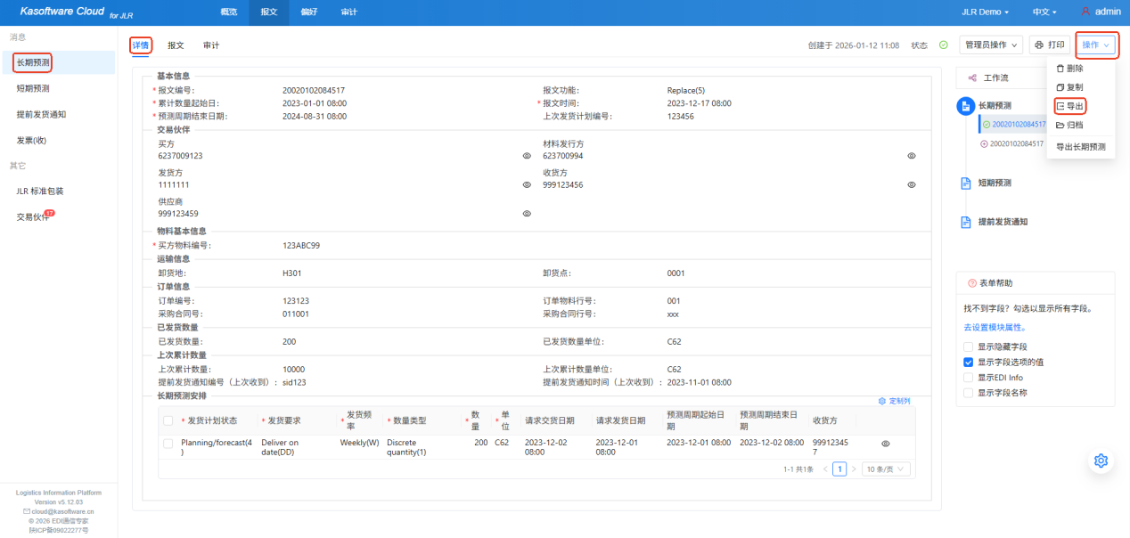The width and height of the screenshot is (1130, 538).
Task: Click the 定制列 column customization control
Action: click(x=895, y=401)
